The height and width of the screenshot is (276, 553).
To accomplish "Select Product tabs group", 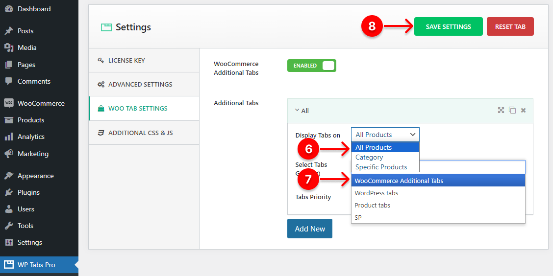I will click(x=438, y=205).
